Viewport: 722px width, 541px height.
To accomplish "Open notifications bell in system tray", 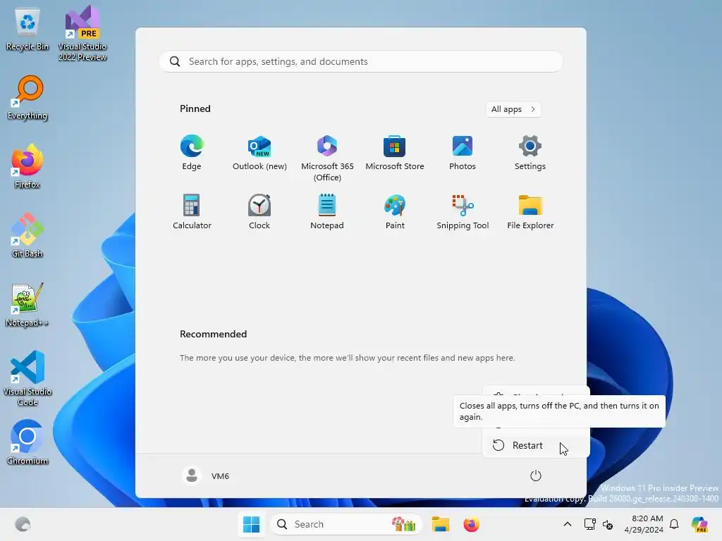I will (x=674, y=524).
